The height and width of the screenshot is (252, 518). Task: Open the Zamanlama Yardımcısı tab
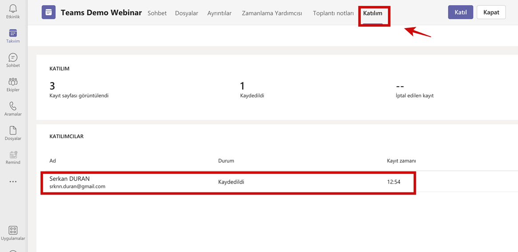point(272,13)
